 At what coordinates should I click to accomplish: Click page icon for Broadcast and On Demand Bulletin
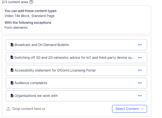point(12,45)
